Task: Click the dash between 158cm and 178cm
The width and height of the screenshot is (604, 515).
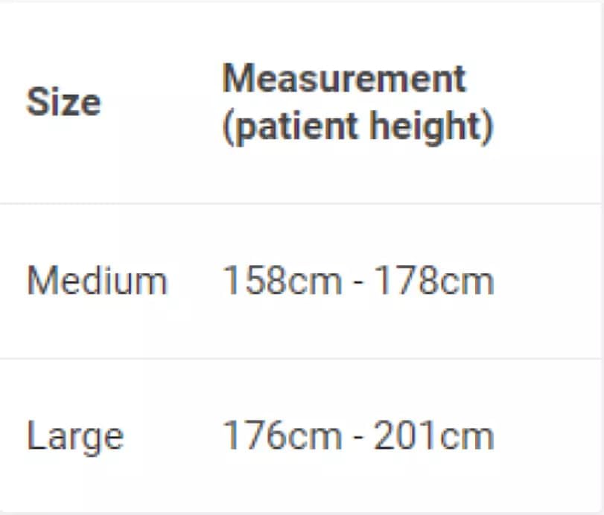Action: [x=357, y=283]
